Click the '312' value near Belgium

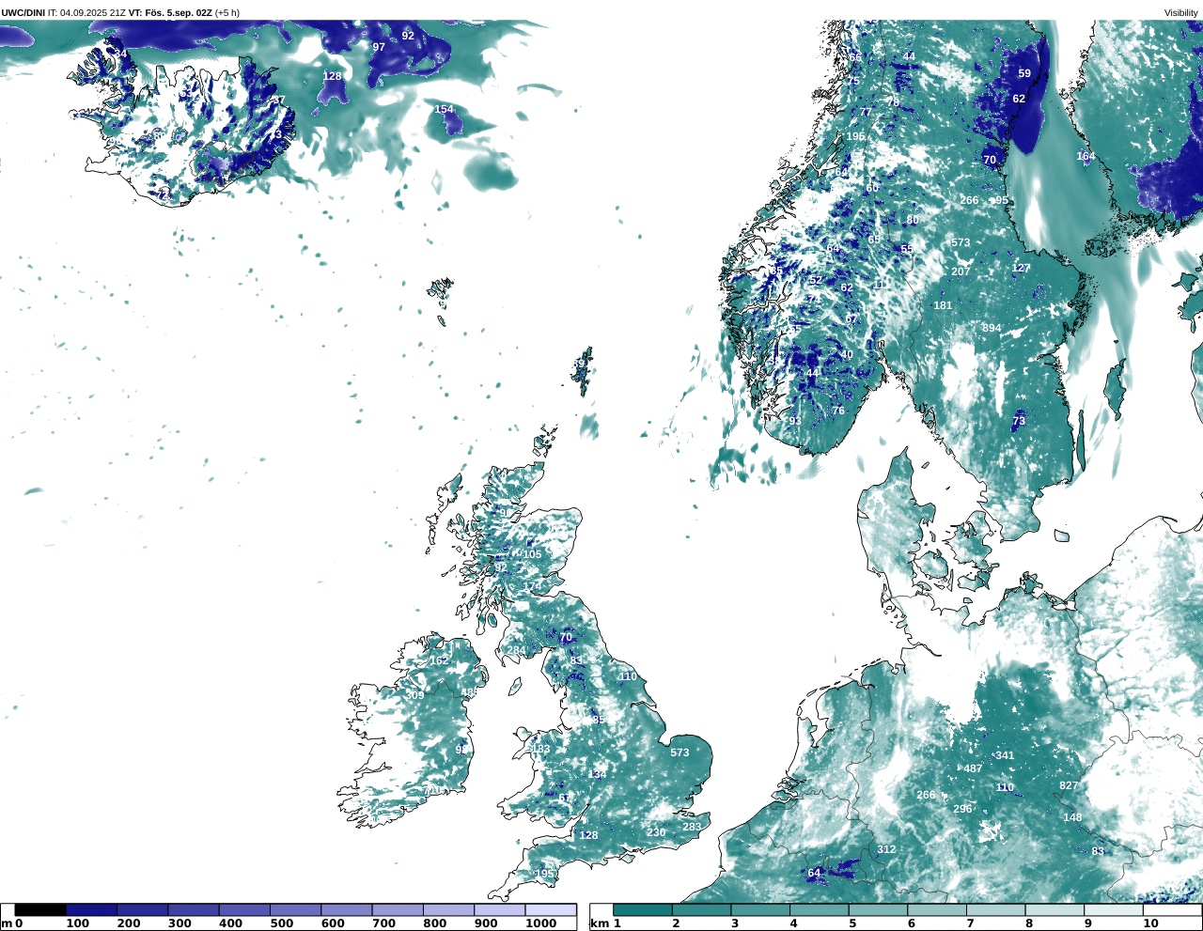coord(886,849)
